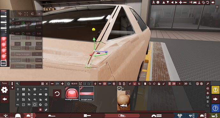Click the large settings gear button
Viewport: 220px width, 118px height.
pos(4,90)
